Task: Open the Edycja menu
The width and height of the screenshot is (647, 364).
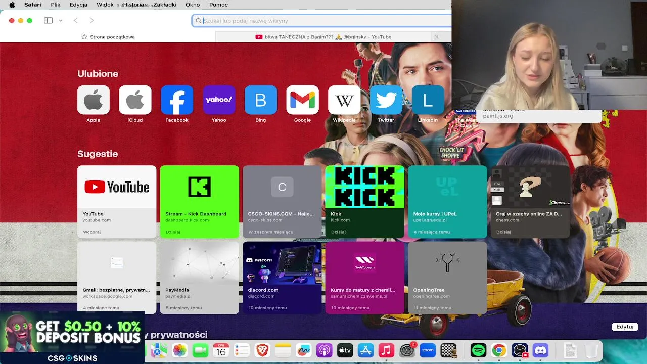Action: [78, 5]
